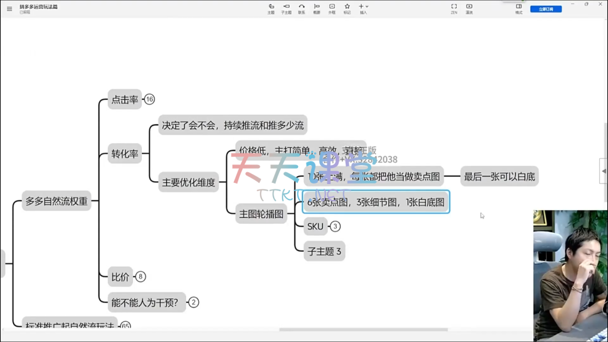This screenshot has width=608, height=342.
Task: Start Pitch presentation mode (演说)
Action: [469, 8]
